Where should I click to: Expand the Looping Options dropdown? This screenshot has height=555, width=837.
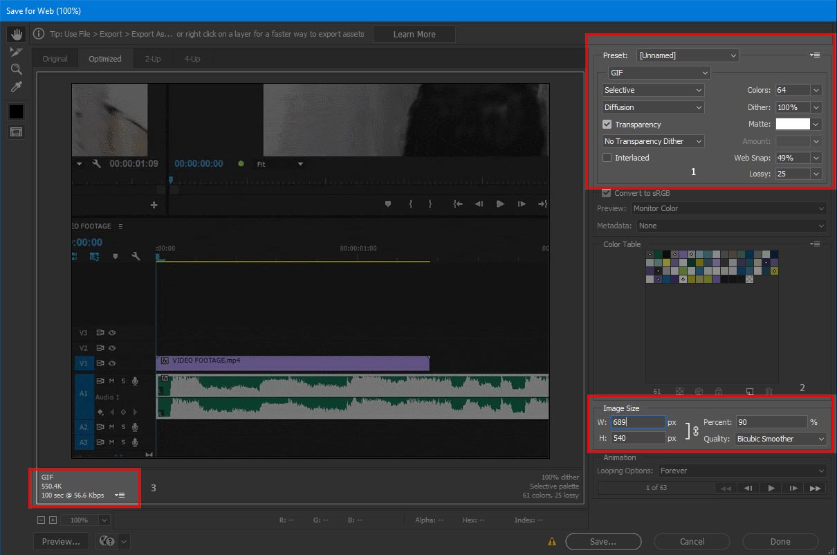tap(742, 471)
